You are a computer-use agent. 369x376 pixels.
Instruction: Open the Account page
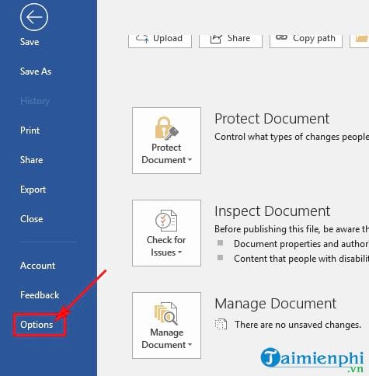[x=37, y=266]
